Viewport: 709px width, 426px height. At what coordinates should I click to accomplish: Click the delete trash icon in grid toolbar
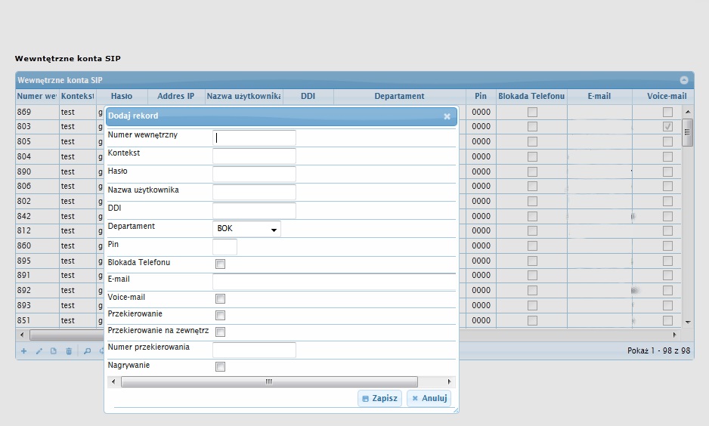click(x=69, y=351)
